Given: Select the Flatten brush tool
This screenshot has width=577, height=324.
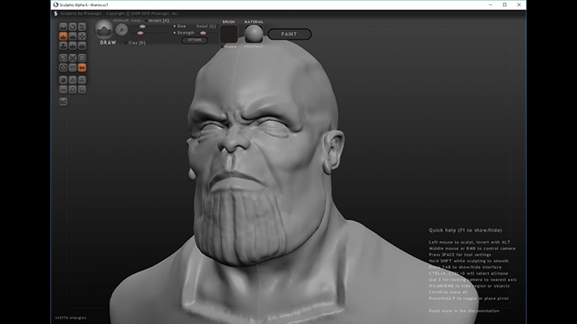Looking at the screenshot, I should click(x=73, y=36).
